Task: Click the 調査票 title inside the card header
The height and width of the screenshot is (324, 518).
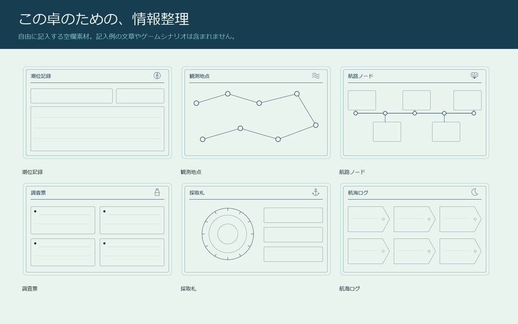Action: 38,193
